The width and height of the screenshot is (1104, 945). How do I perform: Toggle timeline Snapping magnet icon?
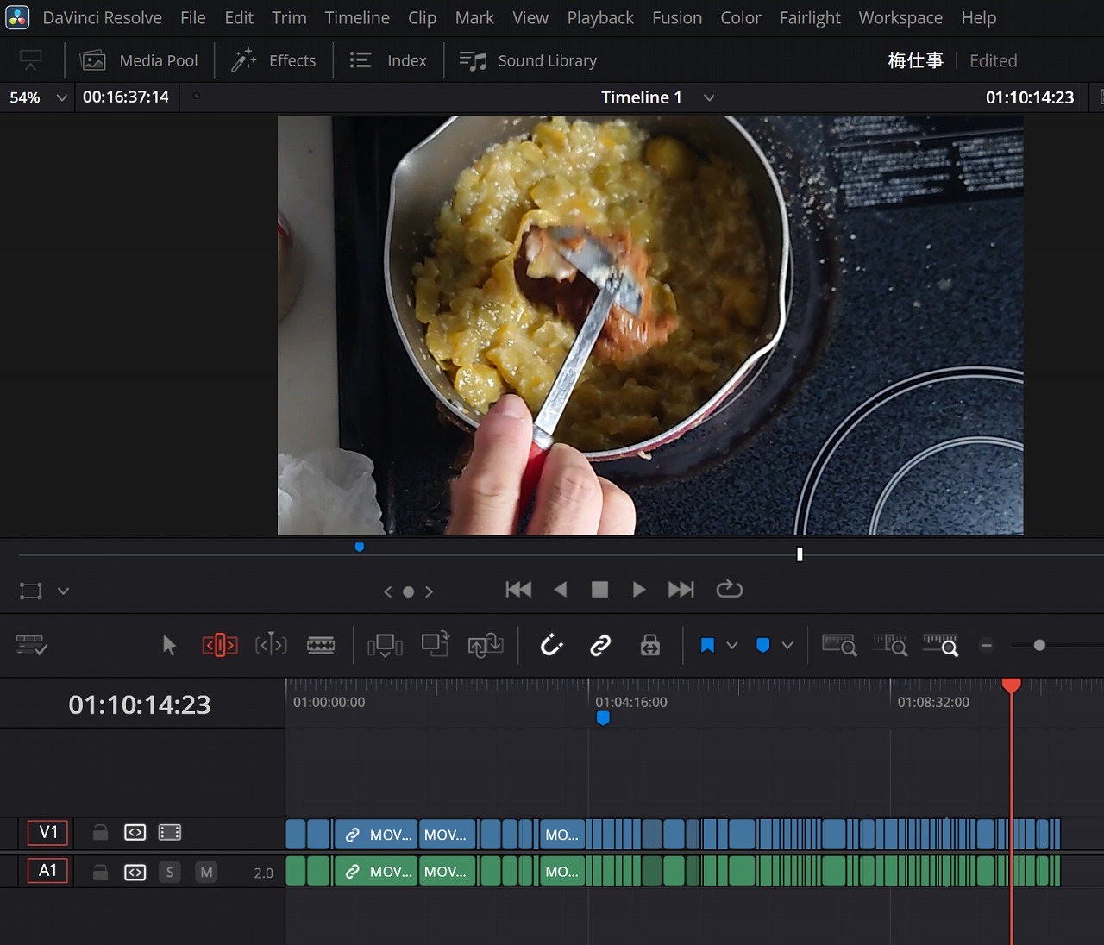pos(551,645)
